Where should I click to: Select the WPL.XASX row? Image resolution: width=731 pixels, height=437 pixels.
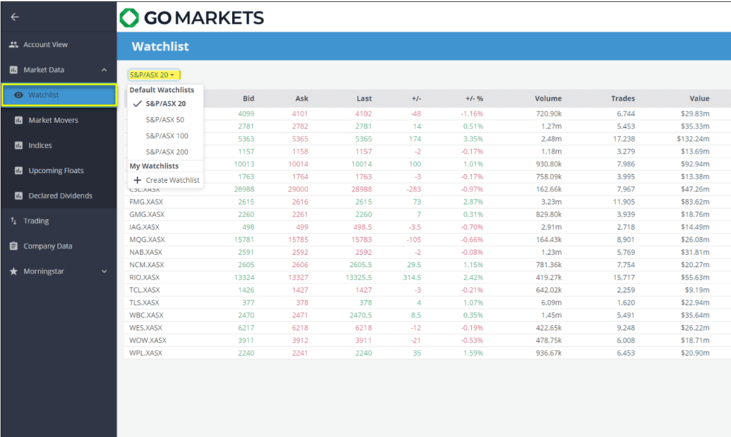point(428,353)
